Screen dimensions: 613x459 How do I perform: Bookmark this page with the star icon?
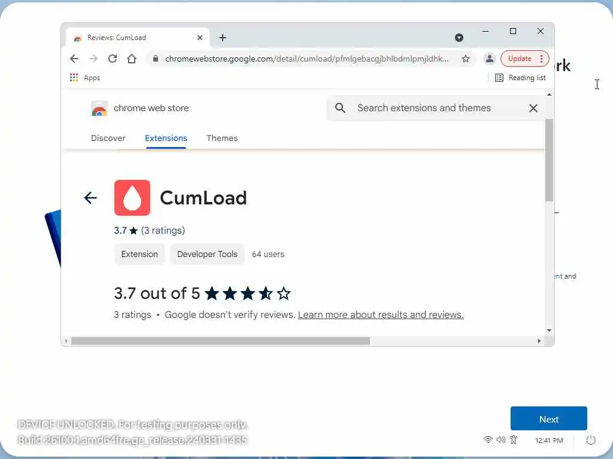coord(465,59)
